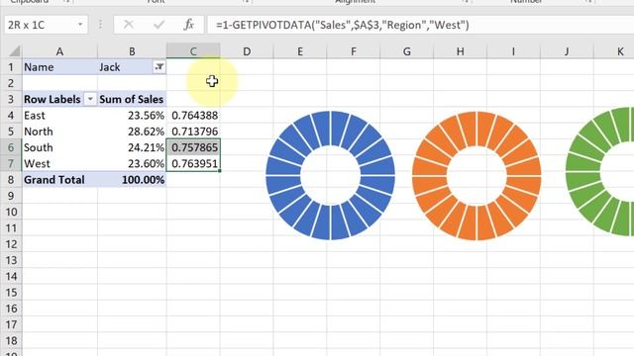This screenshot has height=356, width=634.
Task: Select row 1 header
Action: pyautogui.click(x=11, y=67)
